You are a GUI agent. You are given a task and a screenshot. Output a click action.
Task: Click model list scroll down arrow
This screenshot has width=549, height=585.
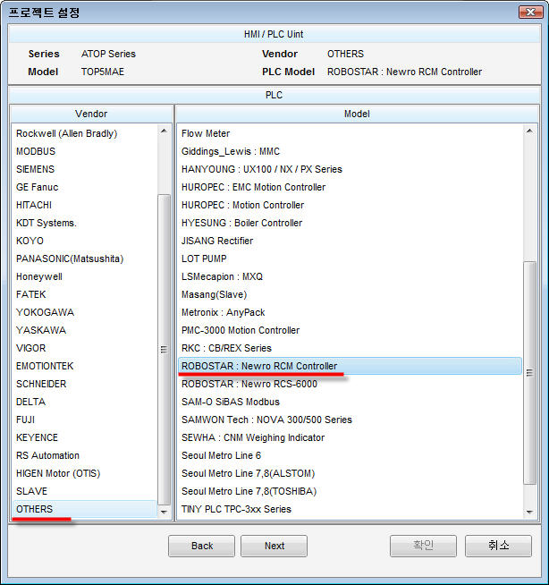[x=529, y=512]
